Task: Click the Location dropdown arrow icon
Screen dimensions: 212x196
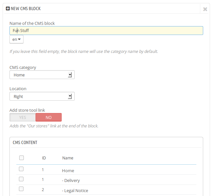Action: pos(70,97)
